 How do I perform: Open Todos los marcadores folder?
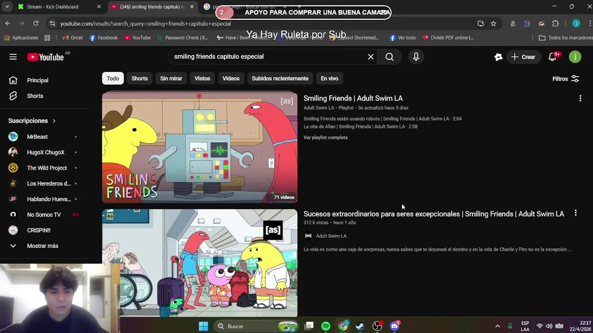pyautogui.click(x=566, y=38)
